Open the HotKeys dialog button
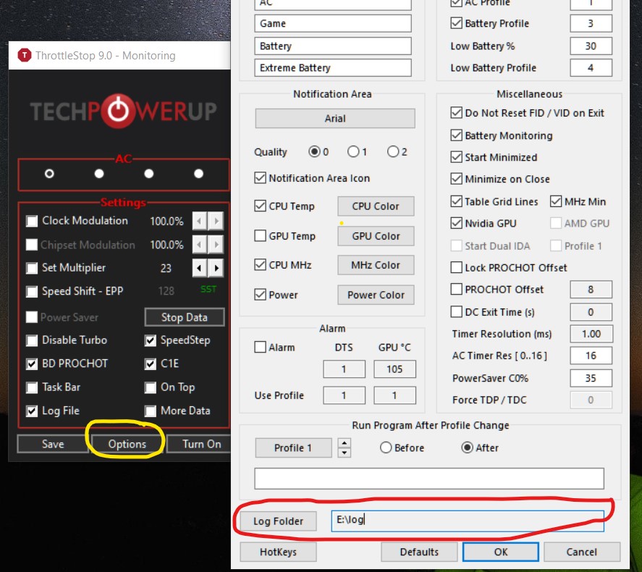This screenshot has width=642, height=572. [x=278, y=552]
